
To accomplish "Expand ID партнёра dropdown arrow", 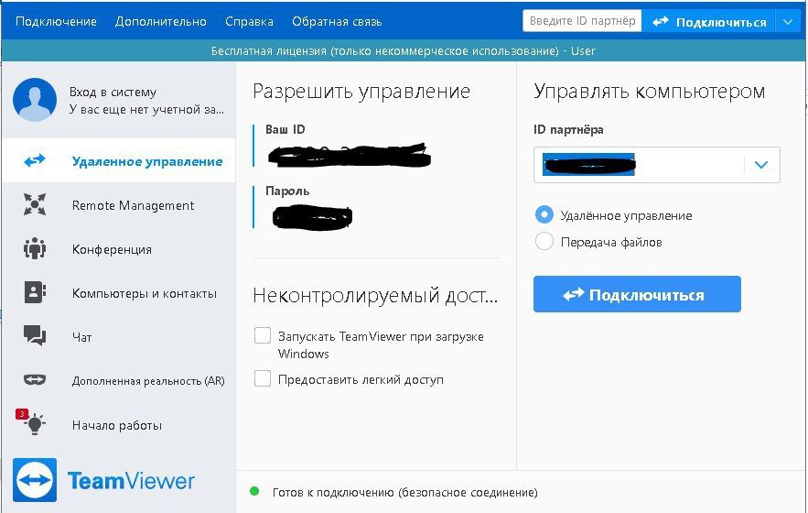I will point(761,165).
